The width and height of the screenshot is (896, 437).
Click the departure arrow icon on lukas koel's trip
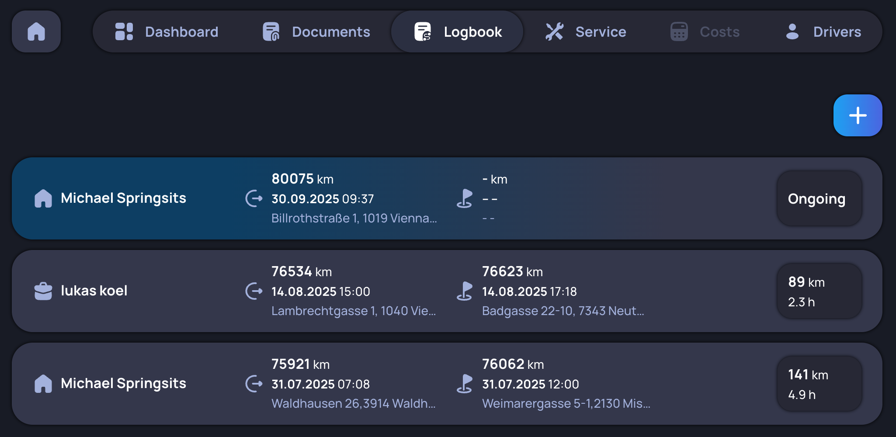254,291
